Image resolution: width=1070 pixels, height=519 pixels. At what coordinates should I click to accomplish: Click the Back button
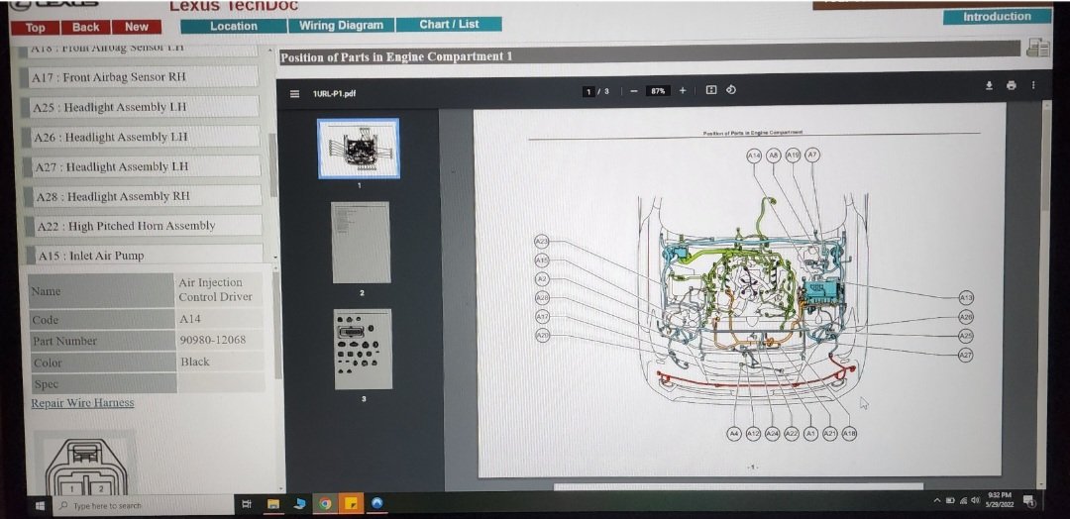click(85, 27)
